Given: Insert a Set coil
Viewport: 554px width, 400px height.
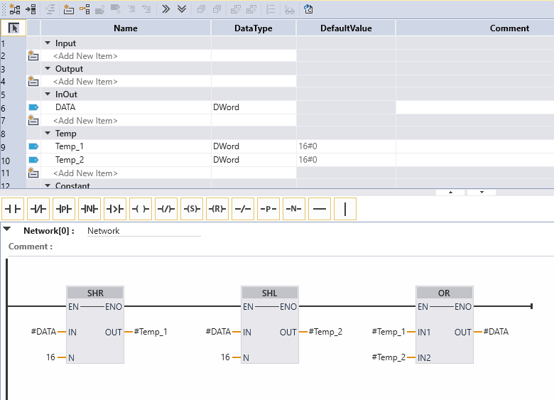Looking at the screenshot, I should (x=192, y=209).
